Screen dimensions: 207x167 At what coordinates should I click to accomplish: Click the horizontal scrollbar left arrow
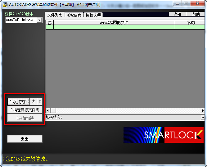(x=48, y=110)
